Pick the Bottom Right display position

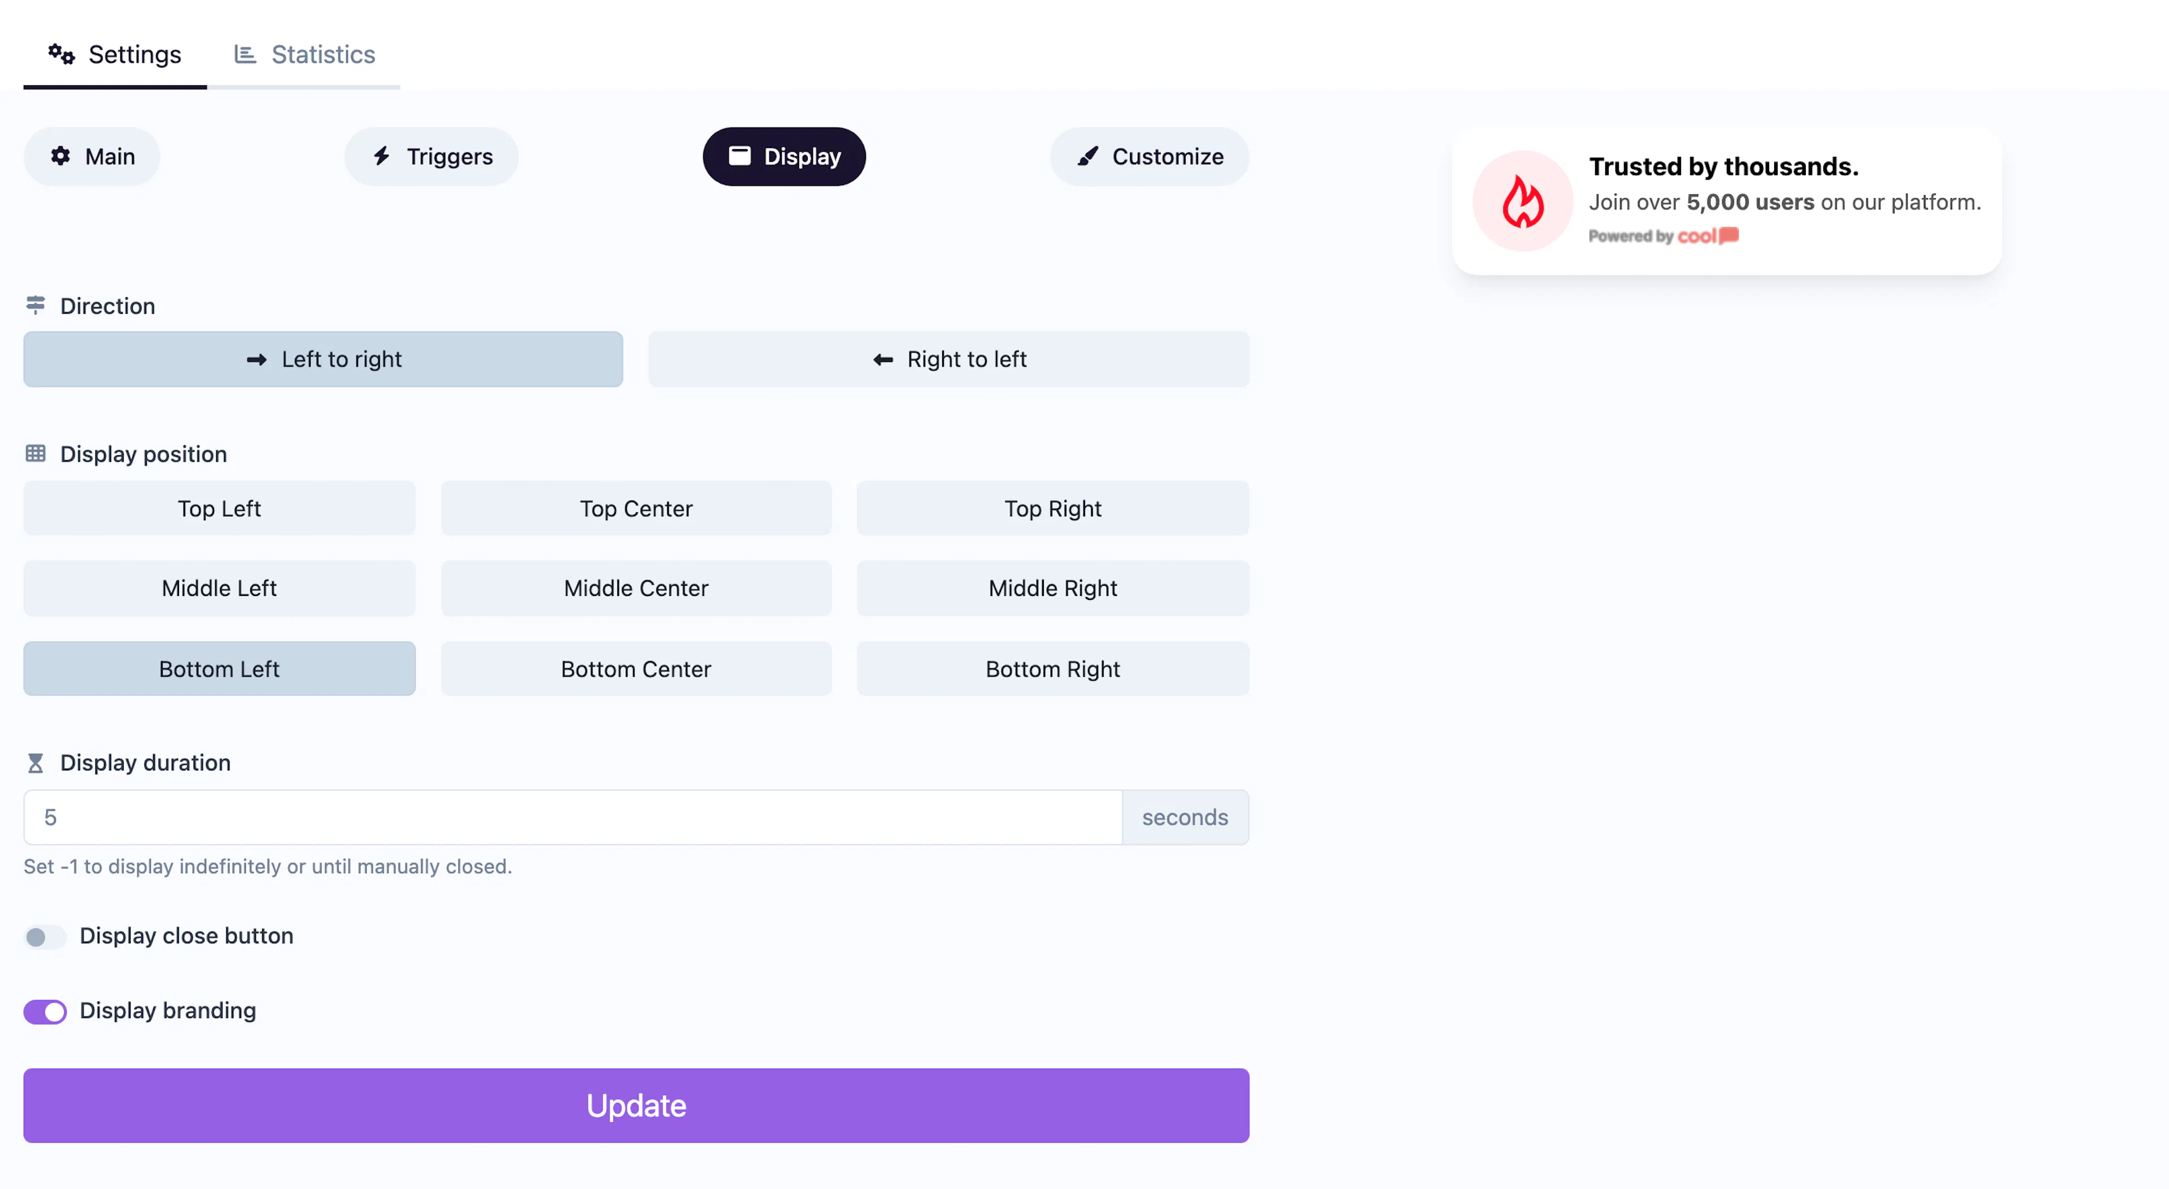1052,669
